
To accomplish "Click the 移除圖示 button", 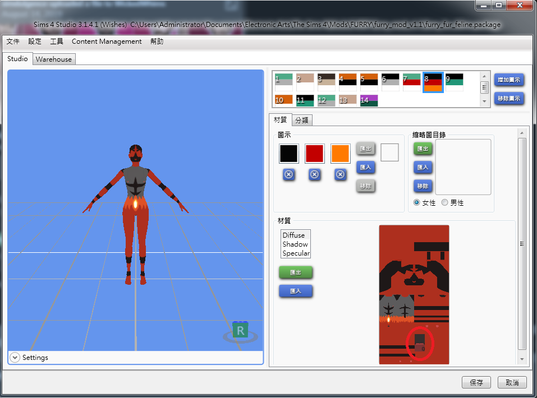I will tap(509, 99).
